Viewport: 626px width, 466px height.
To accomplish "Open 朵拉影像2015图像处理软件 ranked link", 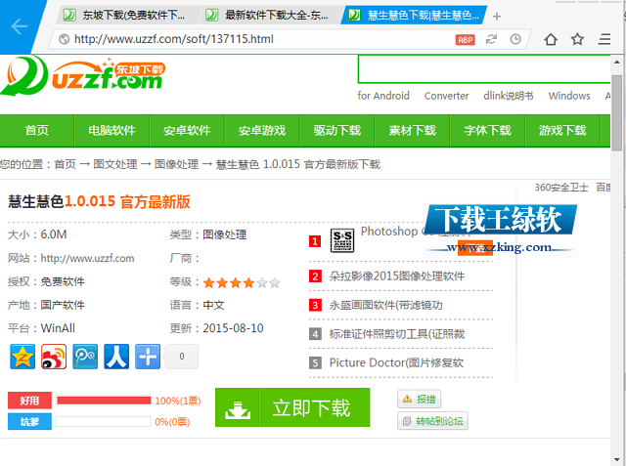I will click(x=397, y=275).
